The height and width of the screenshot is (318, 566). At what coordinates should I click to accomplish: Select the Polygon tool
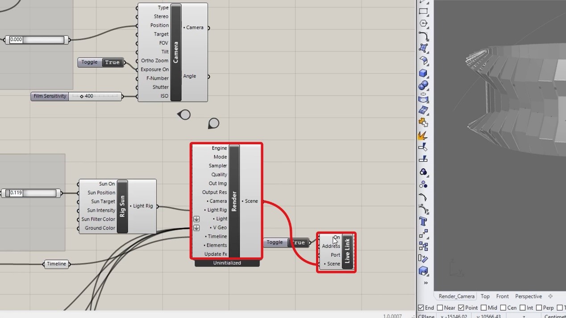click(x=424, y=23)
